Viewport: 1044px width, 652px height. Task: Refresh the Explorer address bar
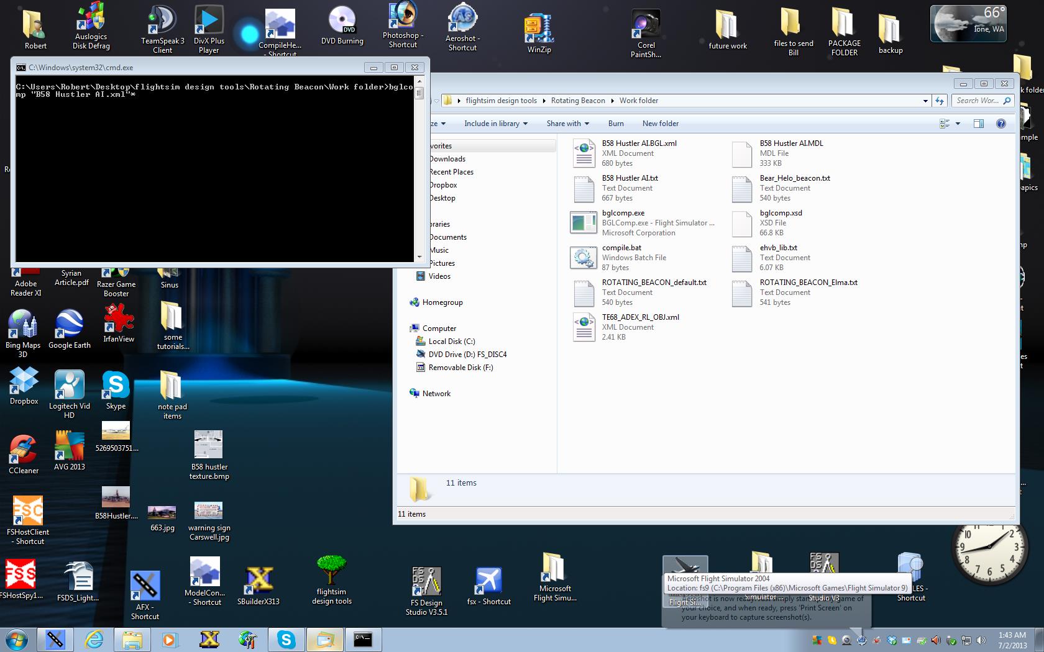(940, 101)
